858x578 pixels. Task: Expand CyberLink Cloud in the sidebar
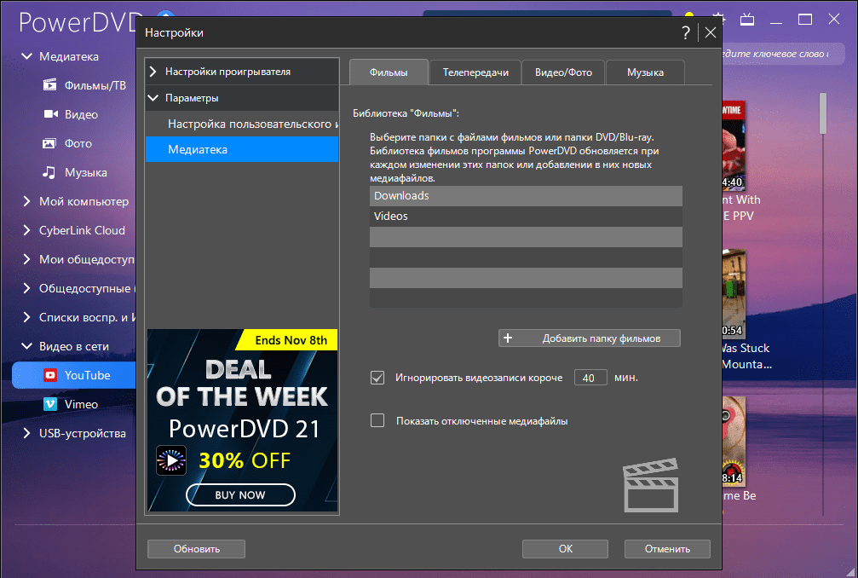[26, 230]
